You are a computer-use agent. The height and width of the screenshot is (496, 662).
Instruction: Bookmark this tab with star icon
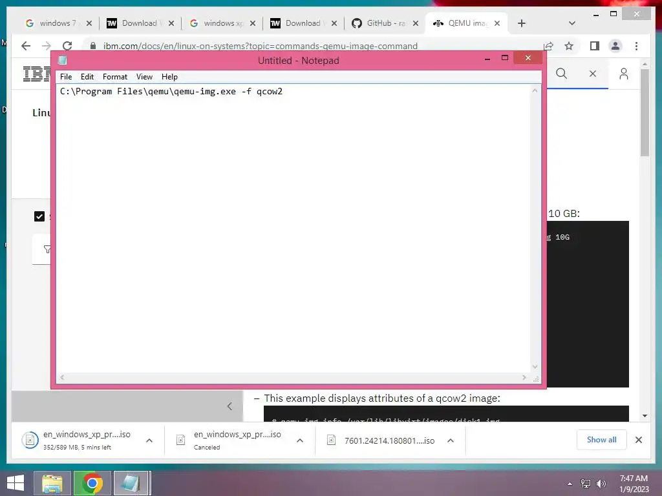[x=569, y=46]
